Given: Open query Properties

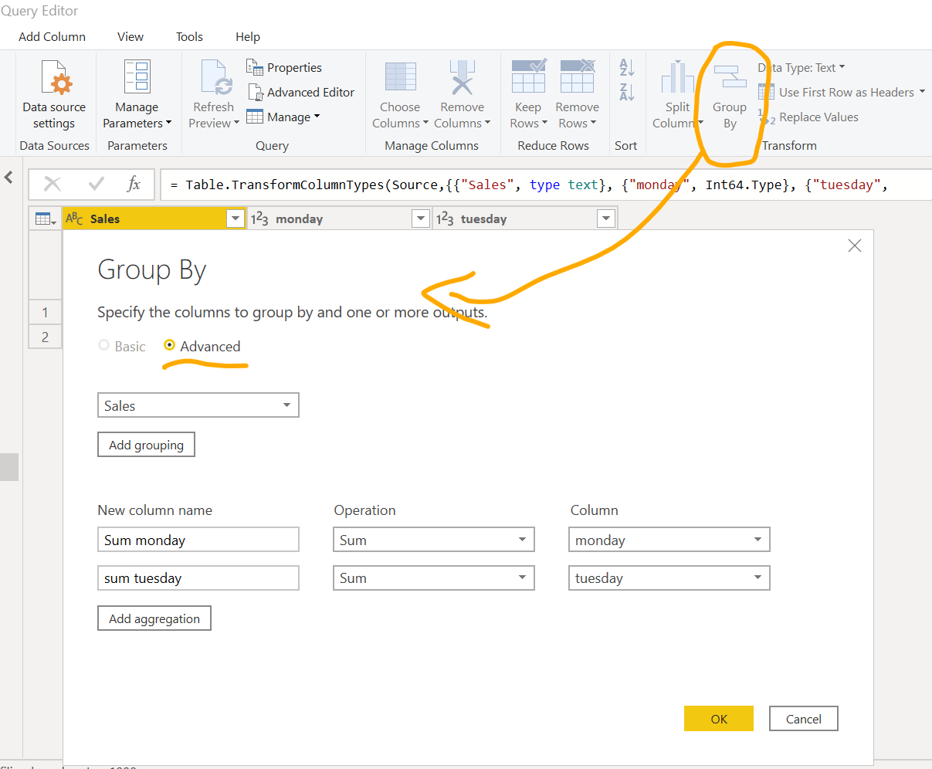Looking at the screenshot, I should (x=284, y=67).
